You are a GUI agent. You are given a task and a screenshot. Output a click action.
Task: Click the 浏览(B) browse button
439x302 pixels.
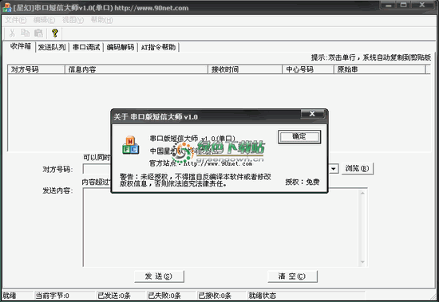pyautogui.click(x=358, y=169)
